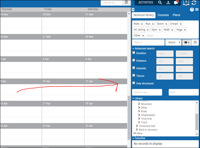The height and width of the screenshot is (148, 200).
Task: Expand the Mountain folder
Action: [139, 104]
